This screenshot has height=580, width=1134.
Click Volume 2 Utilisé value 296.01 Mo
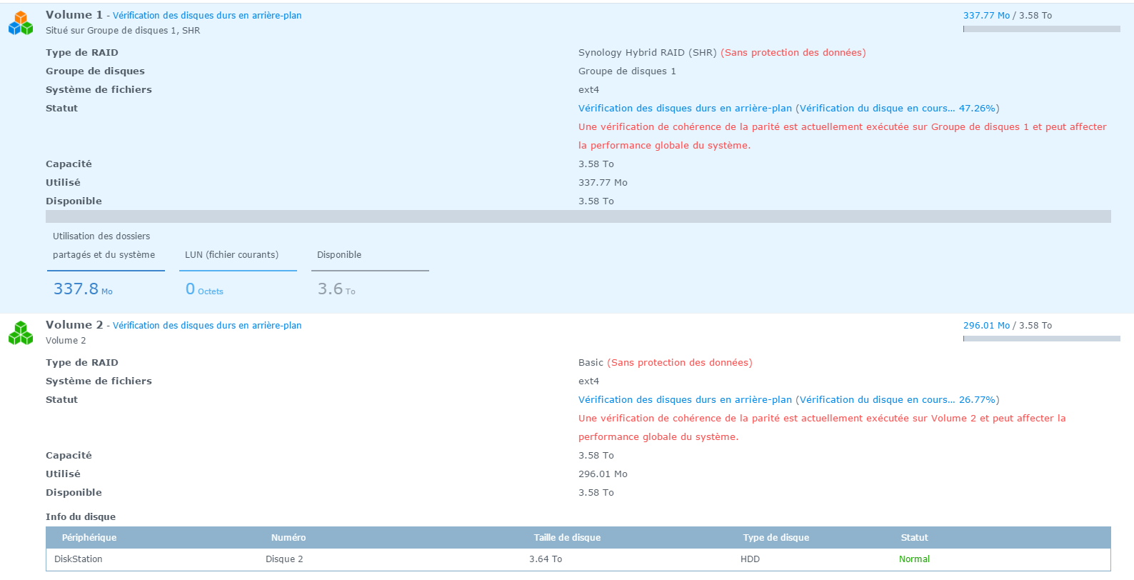click(x=603, y=474)
